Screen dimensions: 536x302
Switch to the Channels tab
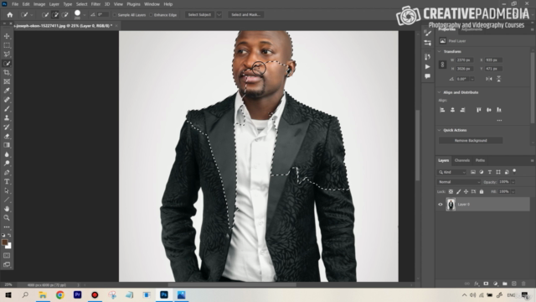462,160
